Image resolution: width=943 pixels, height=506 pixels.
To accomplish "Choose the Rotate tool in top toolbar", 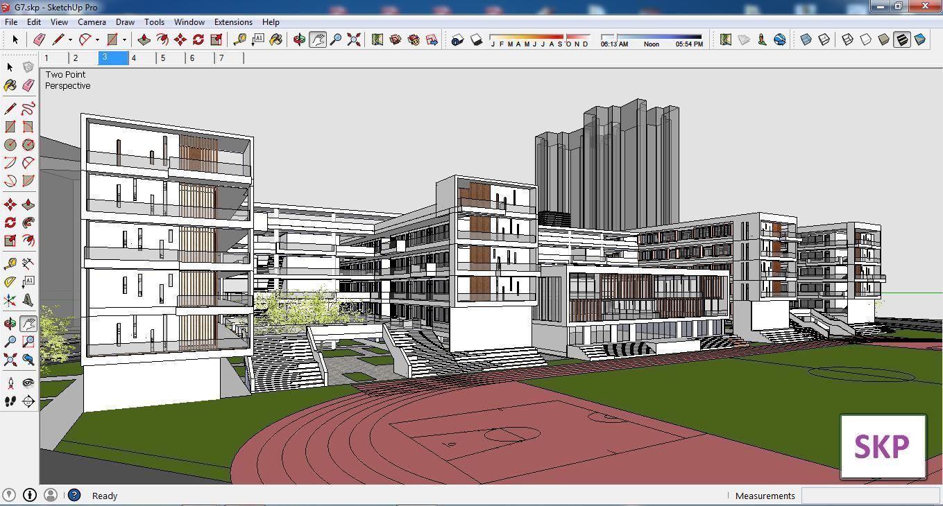I will pyautogui.click(x=198, y=40).
